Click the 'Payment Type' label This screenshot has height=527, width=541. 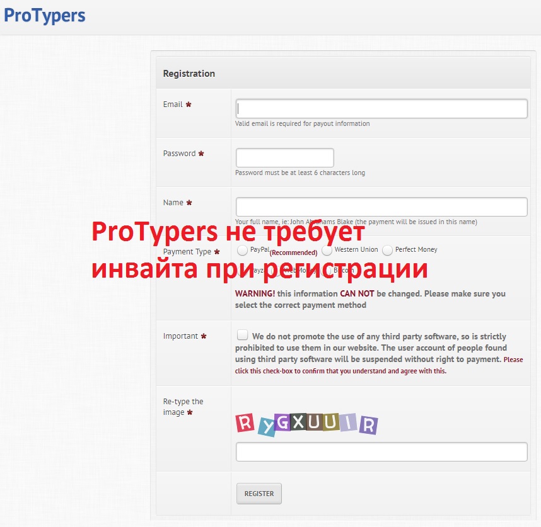click(x=187, y=252)
